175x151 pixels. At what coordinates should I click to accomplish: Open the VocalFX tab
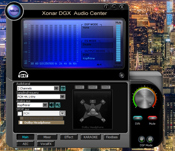click(x=46, y=144)
